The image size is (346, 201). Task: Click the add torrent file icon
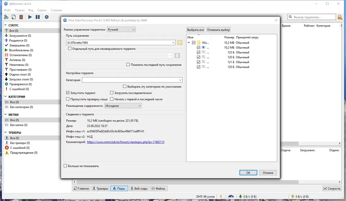point(13,17)
